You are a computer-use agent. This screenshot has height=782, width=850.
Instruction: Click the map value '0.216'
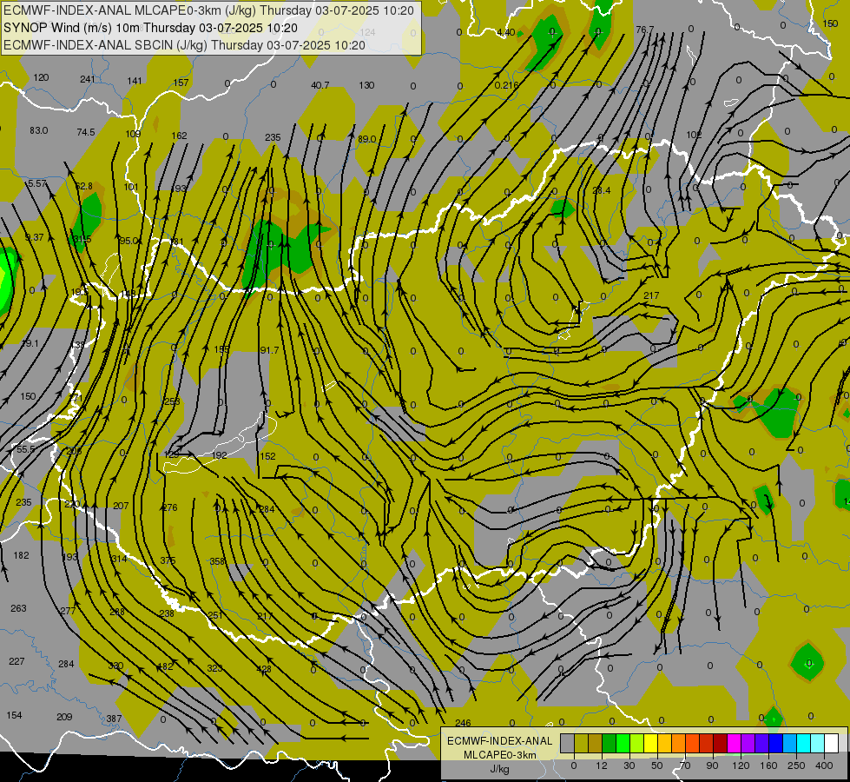tap(507, 85)
